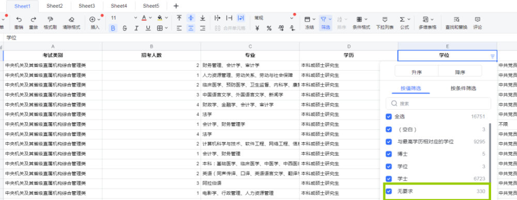Uncheck the 全选 select-all checkbox
The image size is (517, 200).
point(389,116)
